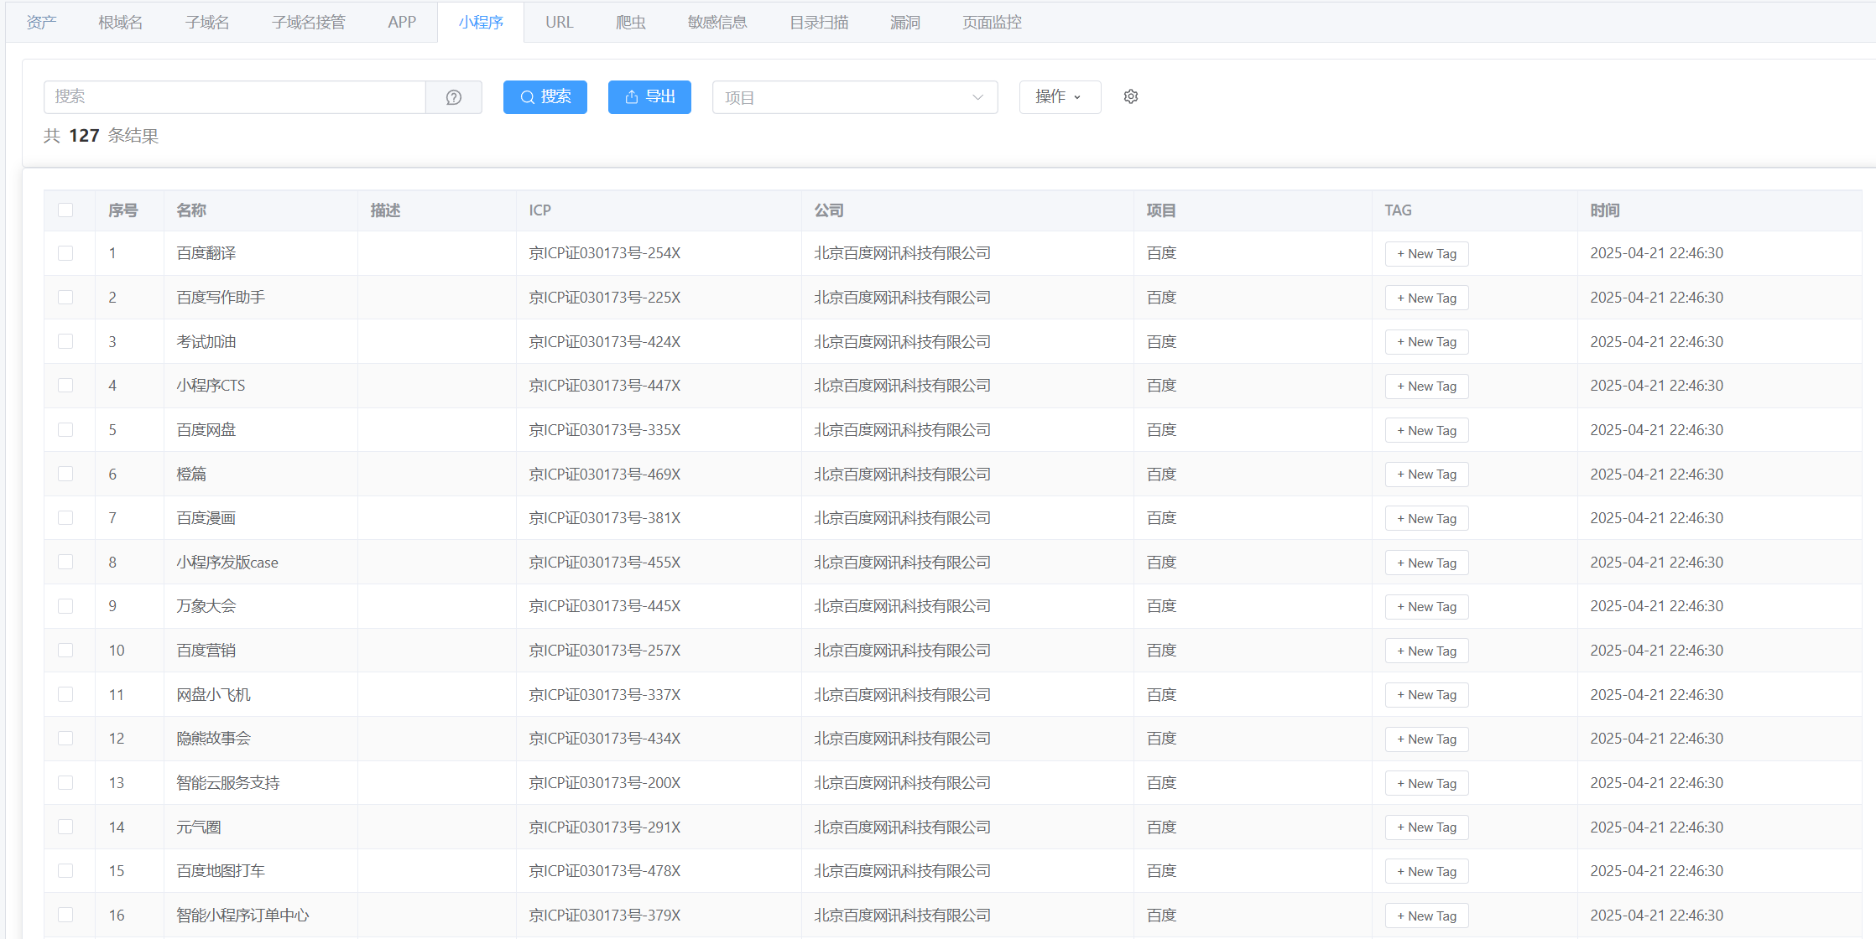Add New Tag to 元气圈 row
This screenshot has width=1876, height=939.
[1426, 827]
